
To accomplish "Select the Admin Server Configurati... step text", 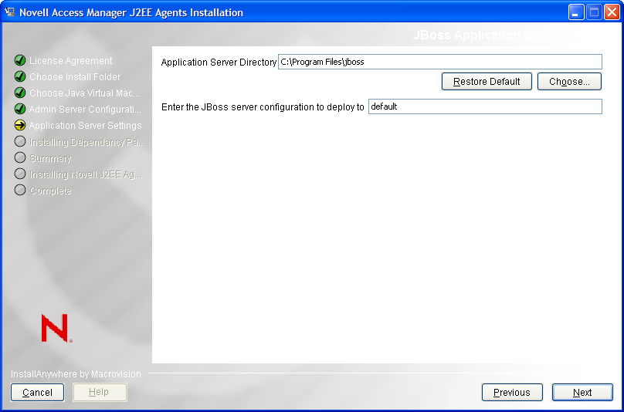I will (85, 110).
